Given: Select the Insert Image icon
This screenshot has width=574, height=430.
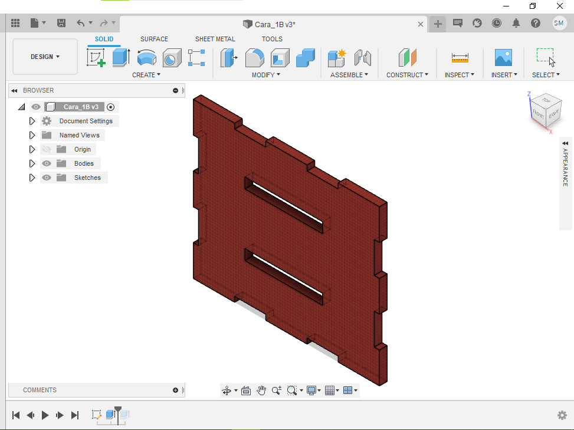Looking at the screenshot, I should point(503,57).
